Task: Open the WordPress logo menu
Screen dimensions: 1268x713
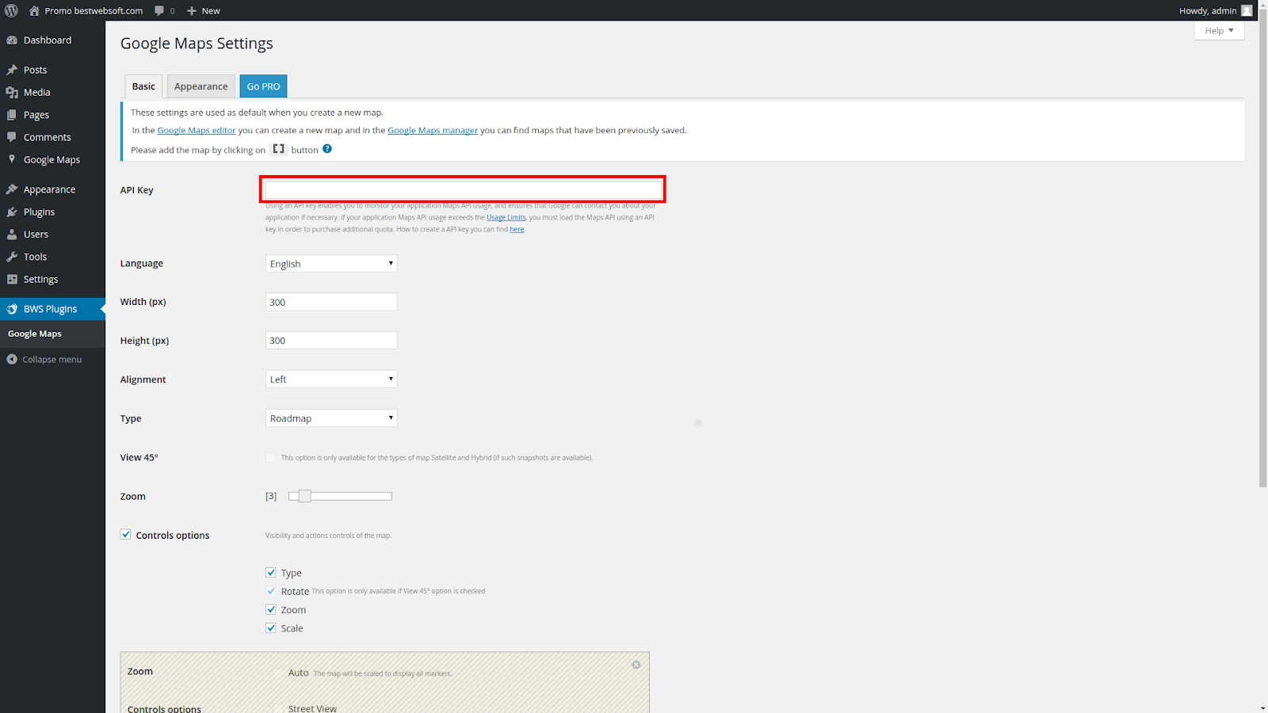Action: point(11,10)
